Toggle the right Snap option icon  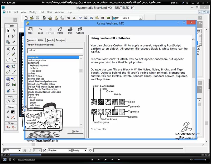click(14, 128)
